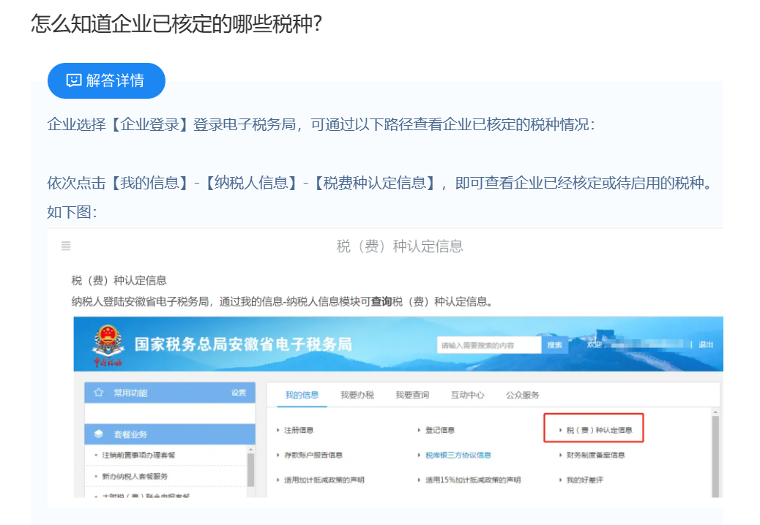Click the layers icon beside 套餐业务

(98, 434)
